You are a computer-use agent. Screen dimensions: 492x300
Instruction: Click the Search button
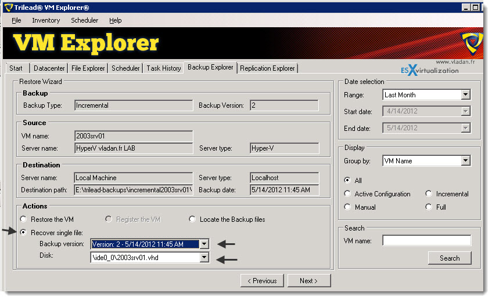point(450,258)
